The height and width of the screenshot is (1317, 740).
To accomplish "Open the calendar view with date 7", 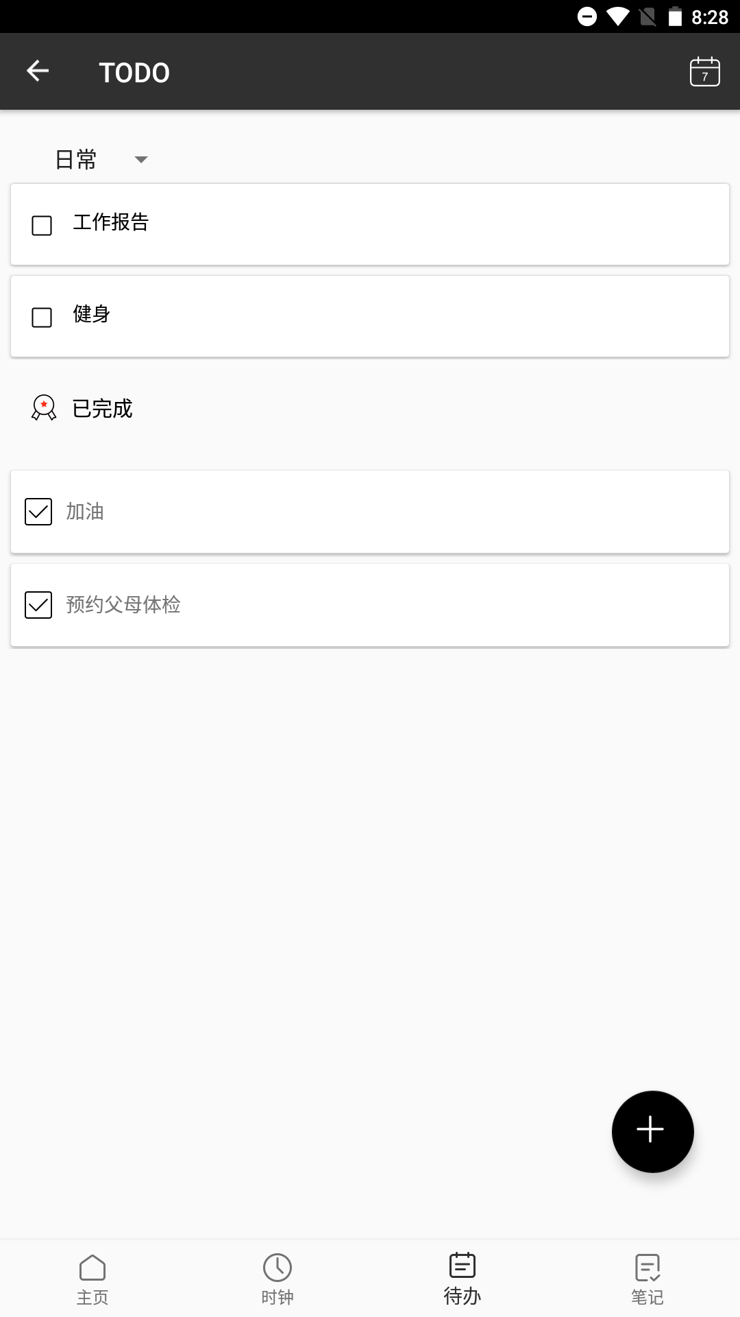I will point(705,71).
